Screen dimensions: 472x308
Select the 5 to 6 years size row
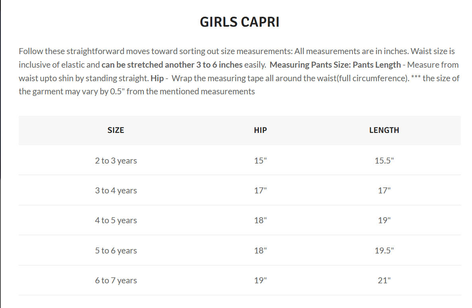tap(116, 251)
